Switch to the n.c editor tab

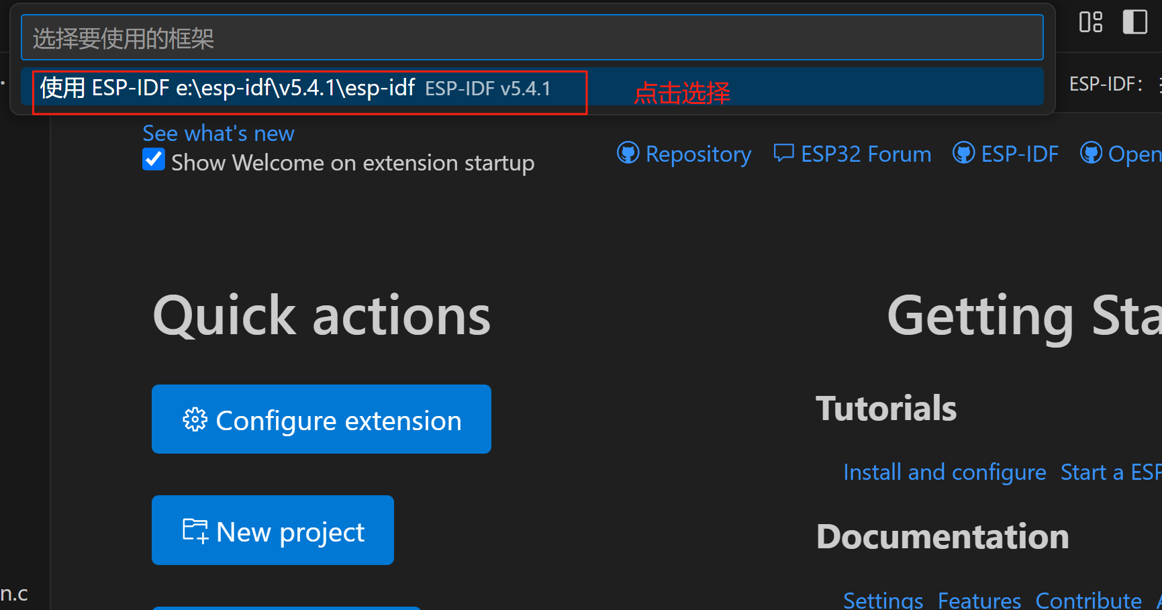tap(15, 593)
